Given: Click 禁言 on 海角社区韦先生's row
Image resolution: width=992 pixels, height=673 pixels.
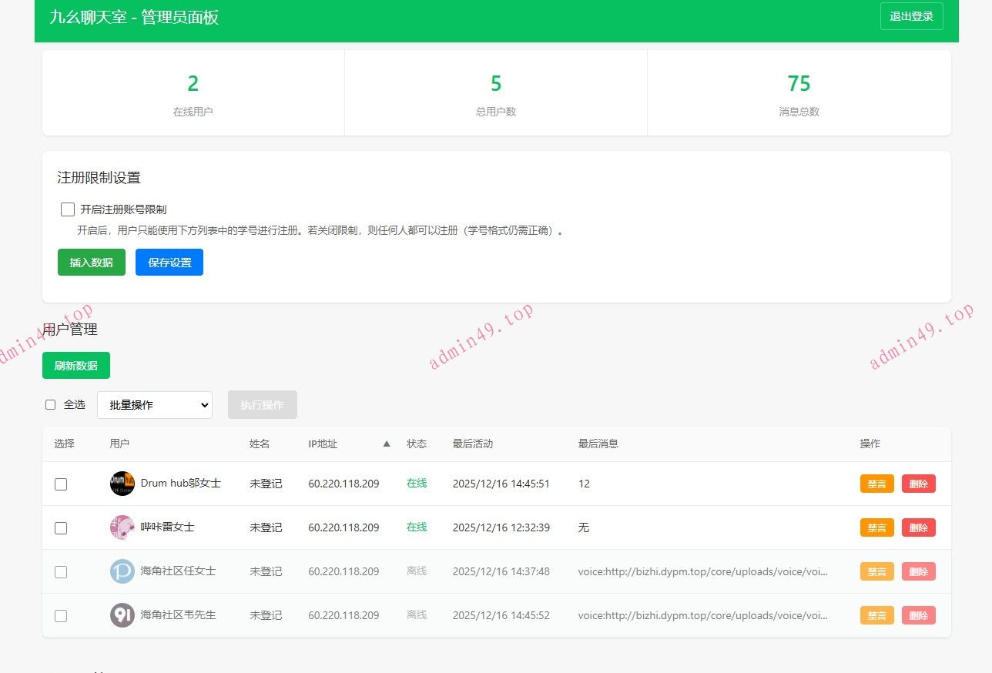Looking at the screenshot, I should 876,615.
